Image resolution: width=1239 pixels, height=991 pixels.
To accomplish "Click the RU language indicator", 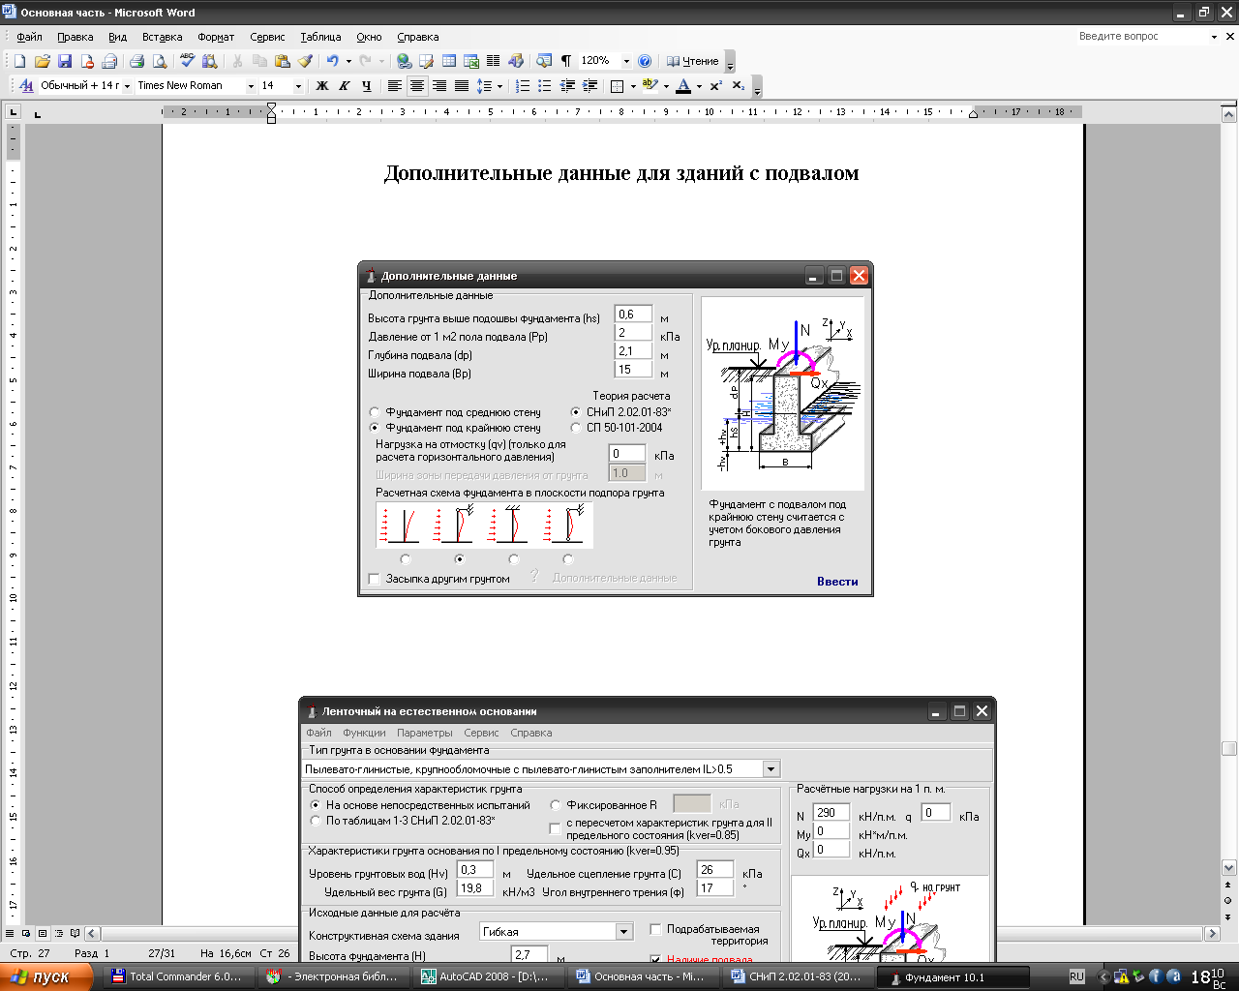I will point(1076,976).
